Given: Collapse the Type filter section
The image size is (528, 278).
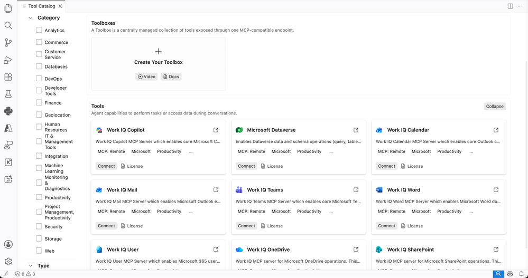Looking at the screenshot, I should point(31,265).
